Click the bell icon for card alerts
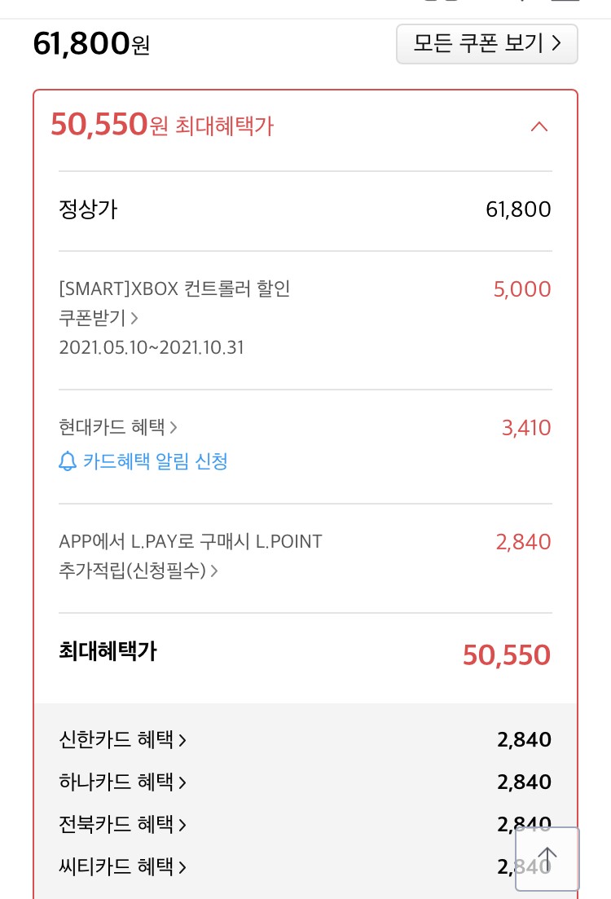The image size is (611, 899). click(68, 461)
